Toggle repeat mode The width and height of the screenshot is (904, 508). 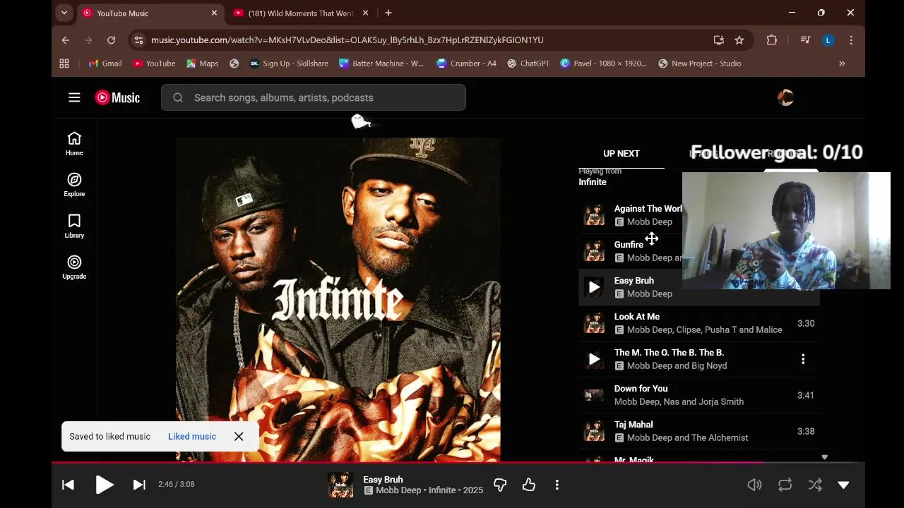785,485
